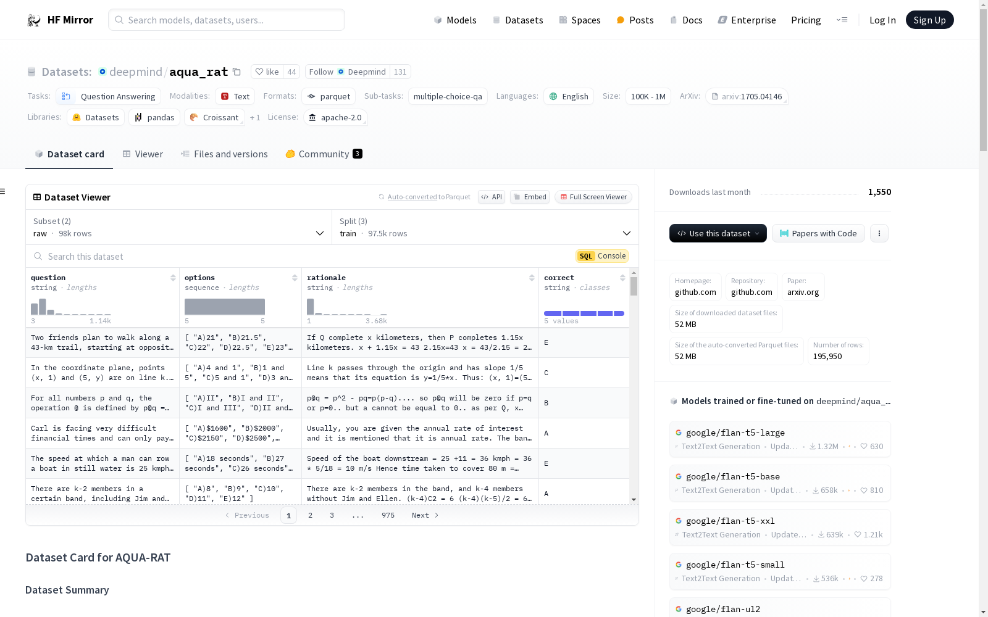Open the API button in viewer

pyautogui.click(x=492, y=197)
